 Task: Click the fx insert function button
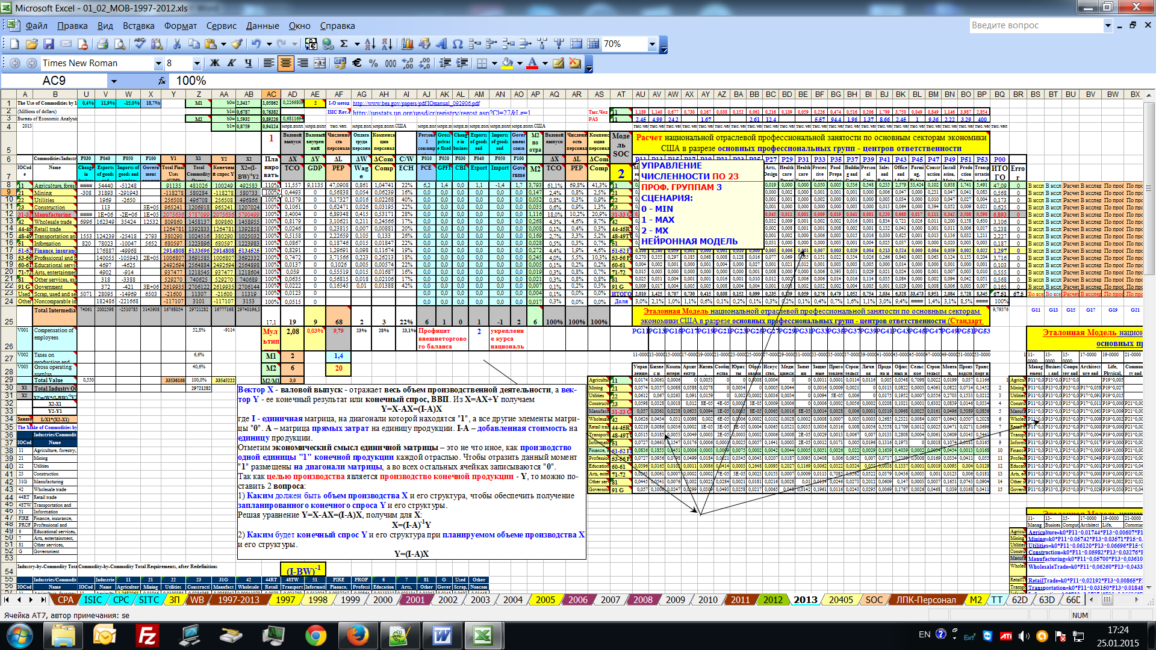tap(161, 81)
